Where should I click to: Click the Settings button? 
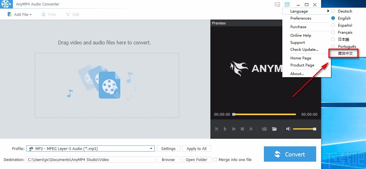[168, 148]
